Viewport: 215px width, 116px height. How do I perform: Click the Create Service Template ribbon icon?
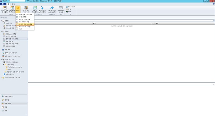point(5,9)
